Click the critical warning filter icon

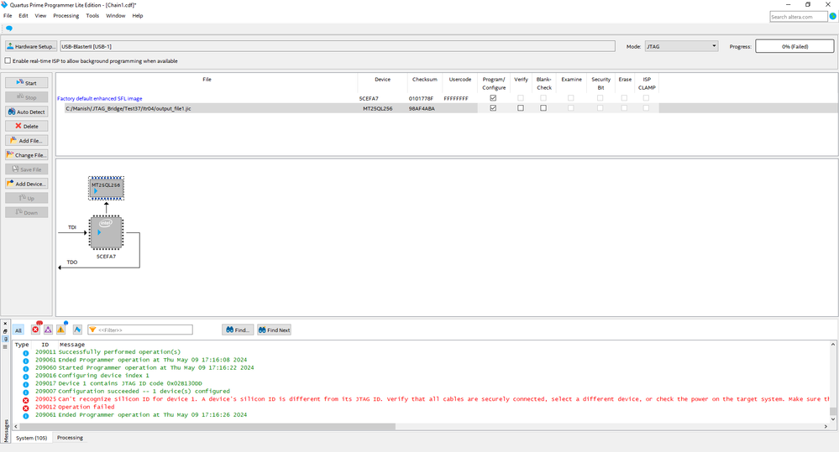point(48,330)
